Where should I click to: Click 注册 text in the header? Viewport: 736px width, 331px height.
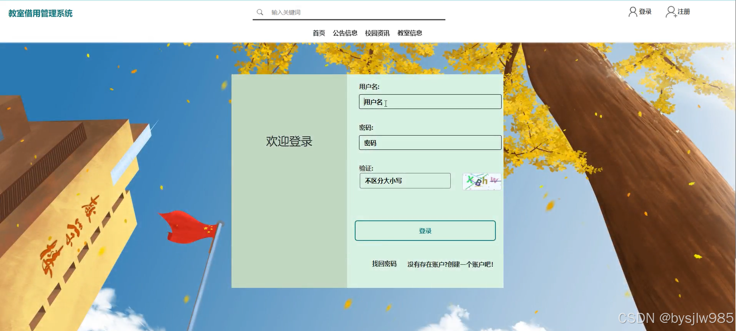(684, 12)
